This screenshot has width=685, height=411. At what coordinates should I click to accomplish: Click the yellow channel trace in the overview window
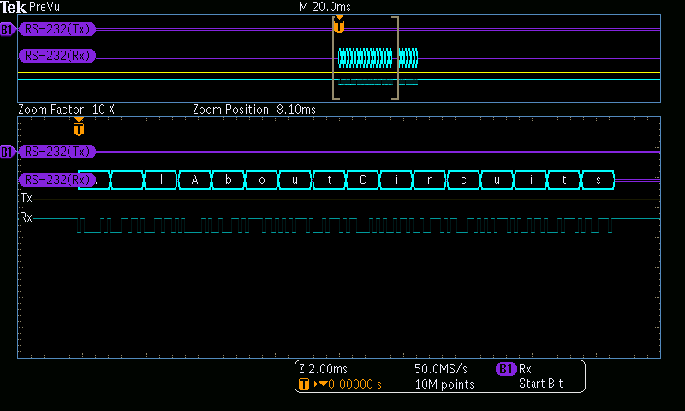(x=339, y=73)
